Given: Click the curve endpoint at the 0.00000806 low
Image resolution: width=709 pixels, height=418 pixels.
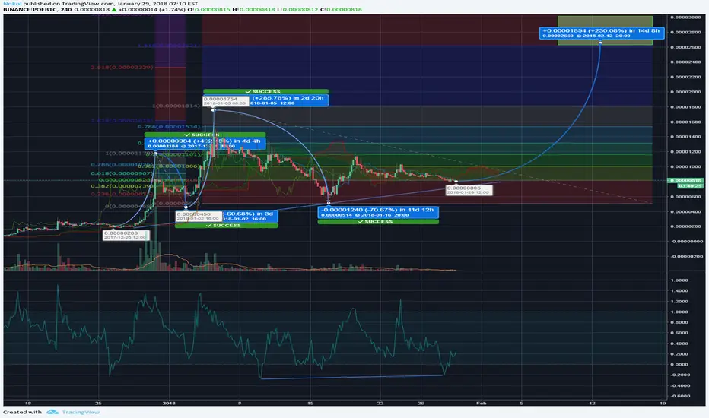Looking at the screenshot, I should 456,182.
